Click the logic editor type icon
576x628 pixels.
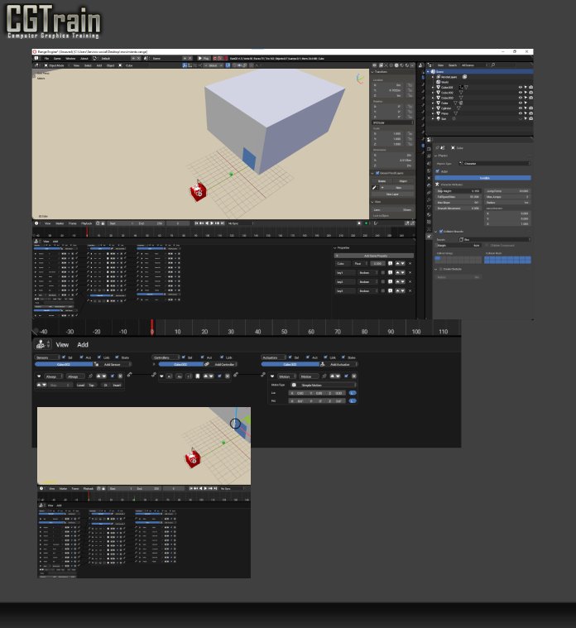coord(40,344)
